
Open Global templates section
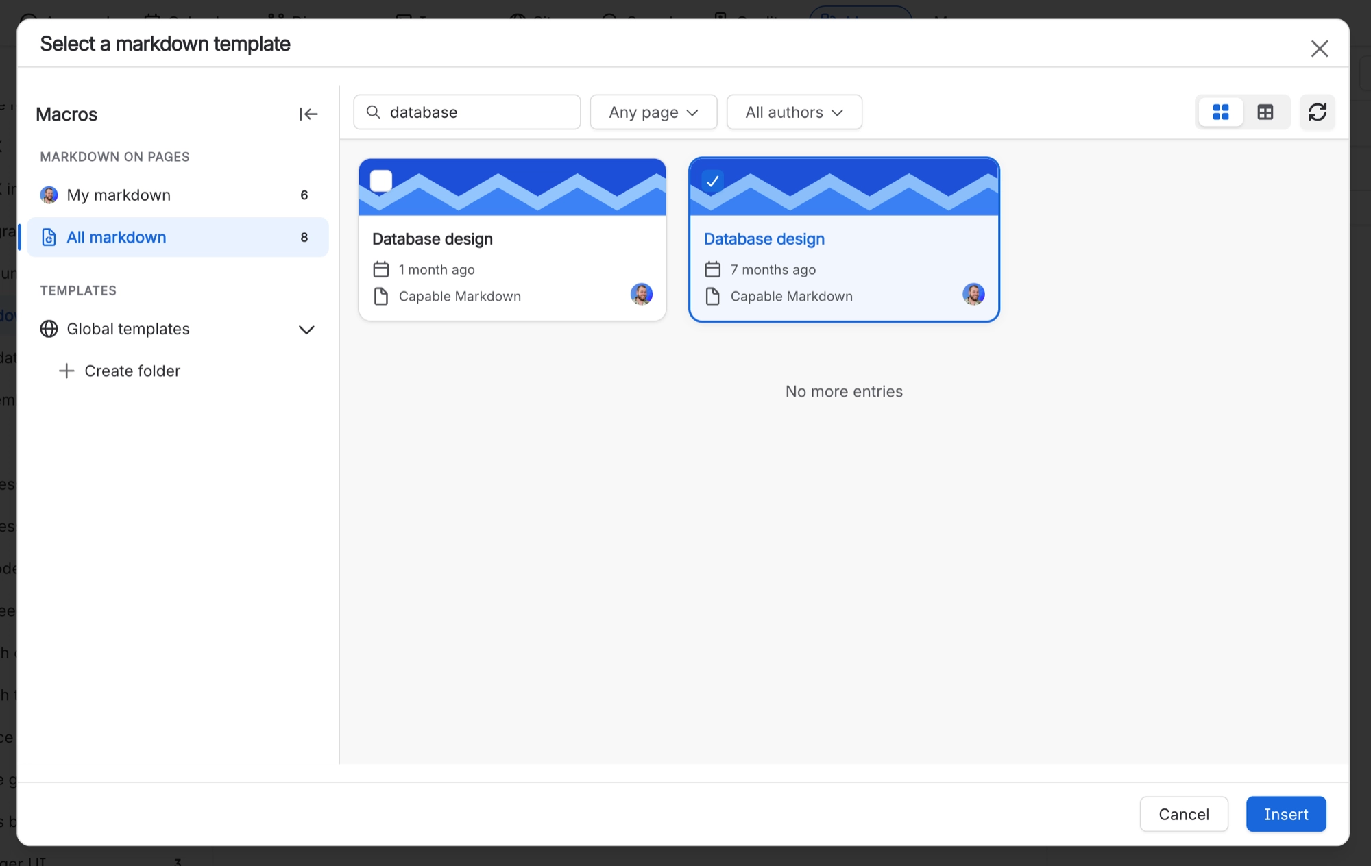point(178,329)
